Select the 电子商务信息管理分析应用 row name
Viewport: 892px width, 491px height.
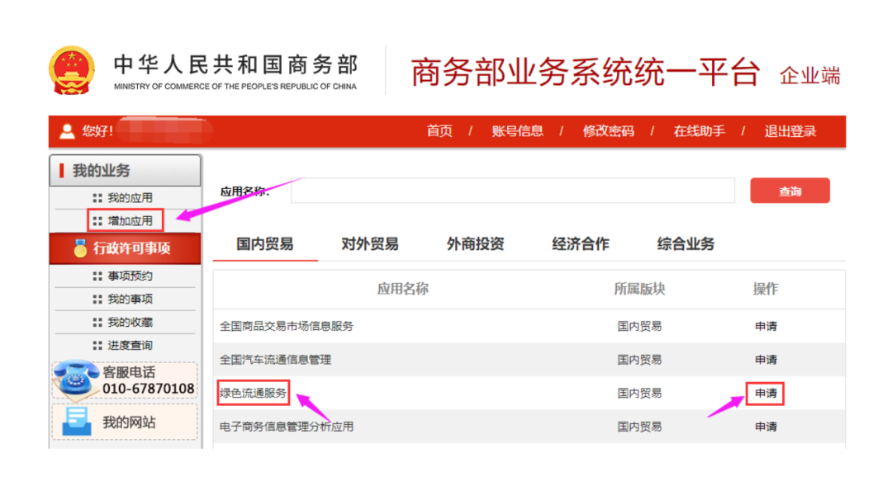[x=286, y=427]
